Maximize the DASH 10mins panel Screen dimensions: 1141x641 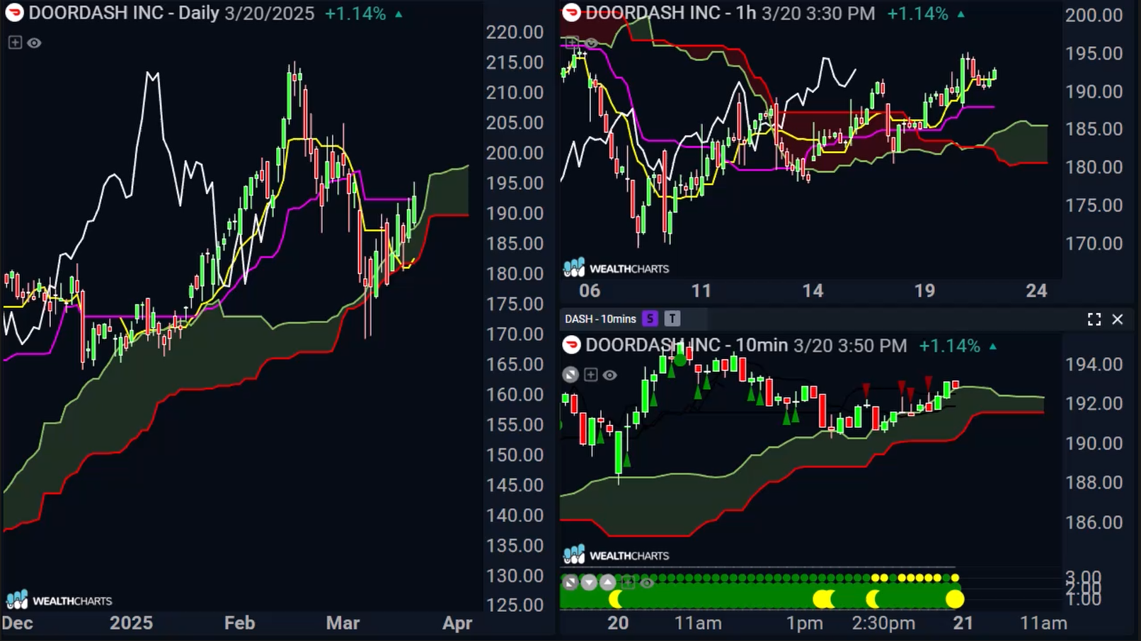[1094, 319]
